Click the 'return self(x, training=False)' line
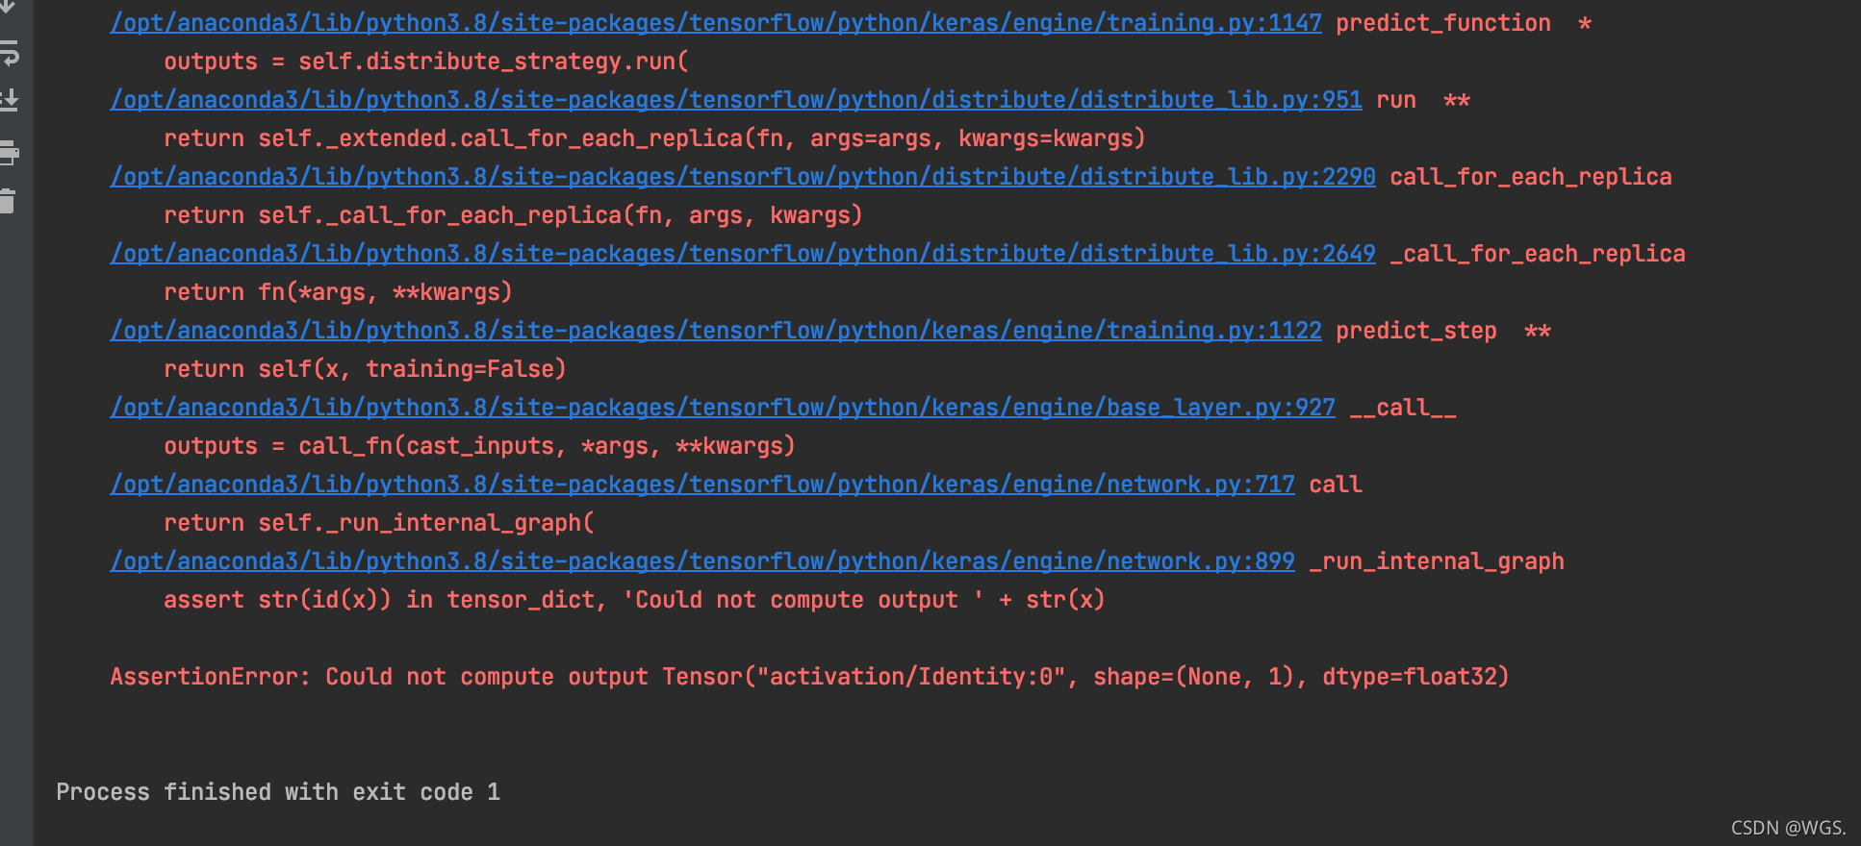The width and height of the screenshot is (1861, 846). pos(365,369)
